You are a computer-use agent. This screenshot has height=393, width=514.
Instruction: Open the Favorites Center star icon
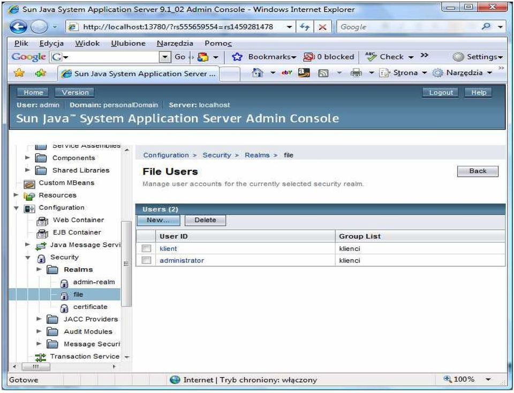pyautogui.click(x=19, y=73)
